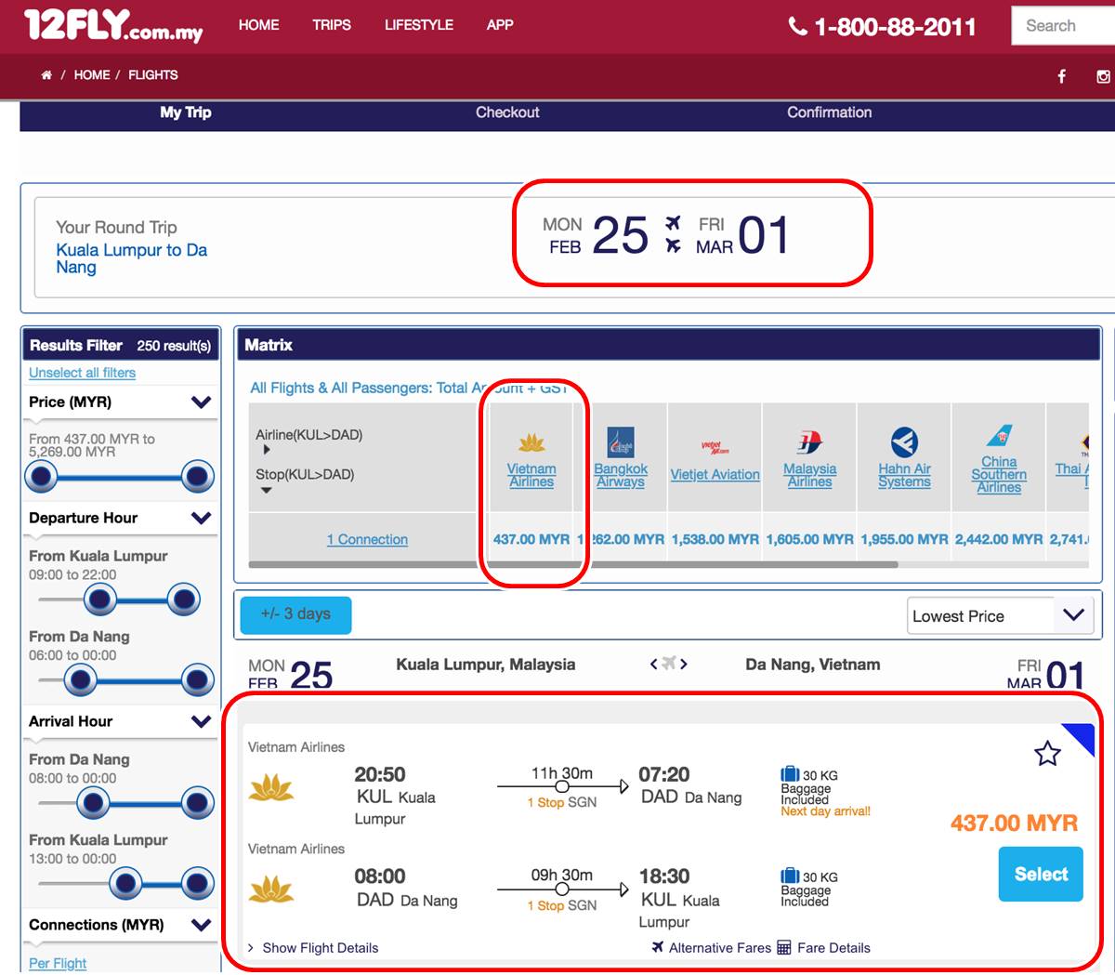Click the 1,538.00 MYR matrix price
The image size is (1115, 975).
(x=715, y=539)
